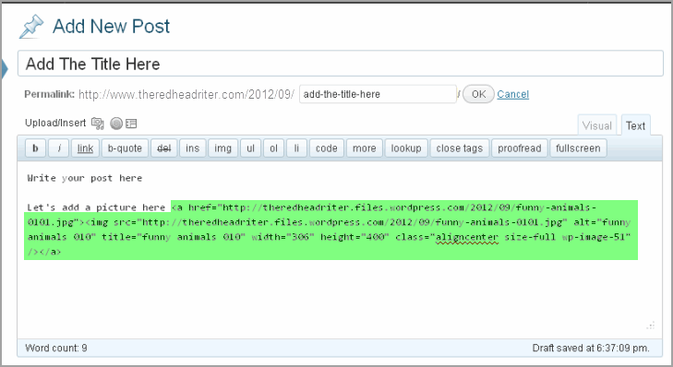Click the Add Custom Form icon
This screenshot has height=367, width=673.
pos(131,124)
